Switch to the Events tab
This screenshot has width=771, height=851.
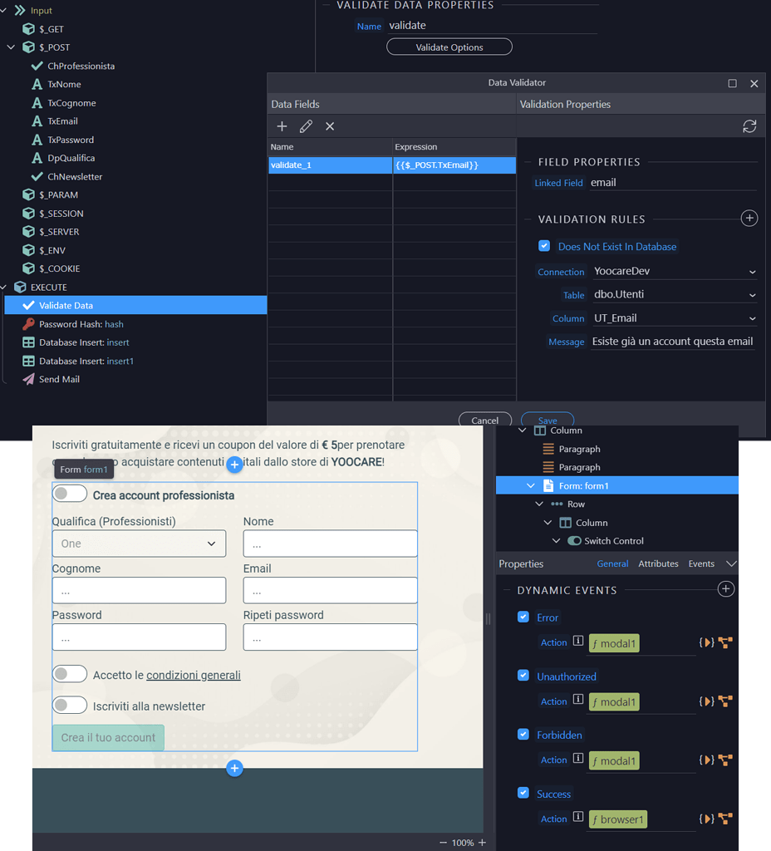coord(701,563)
